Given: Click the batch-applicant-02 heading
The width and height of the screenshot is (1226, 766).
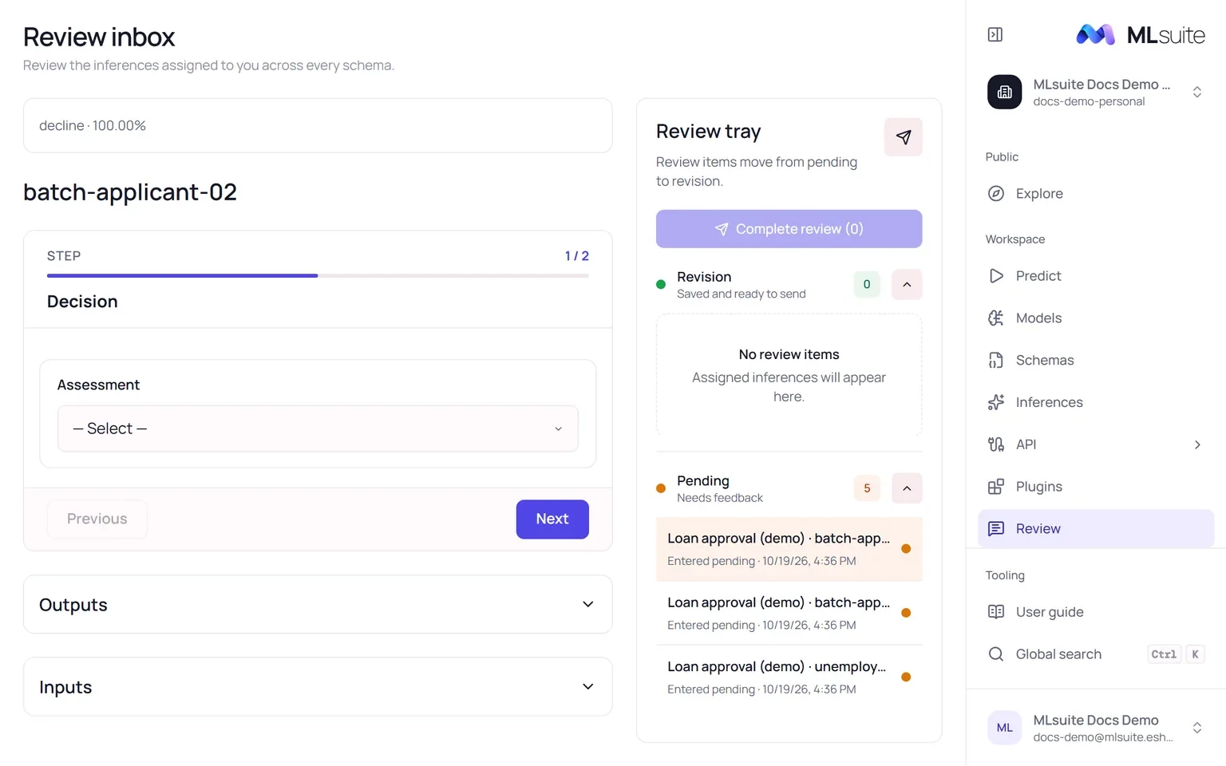Looking at the screenshot, I should [130, 192].
